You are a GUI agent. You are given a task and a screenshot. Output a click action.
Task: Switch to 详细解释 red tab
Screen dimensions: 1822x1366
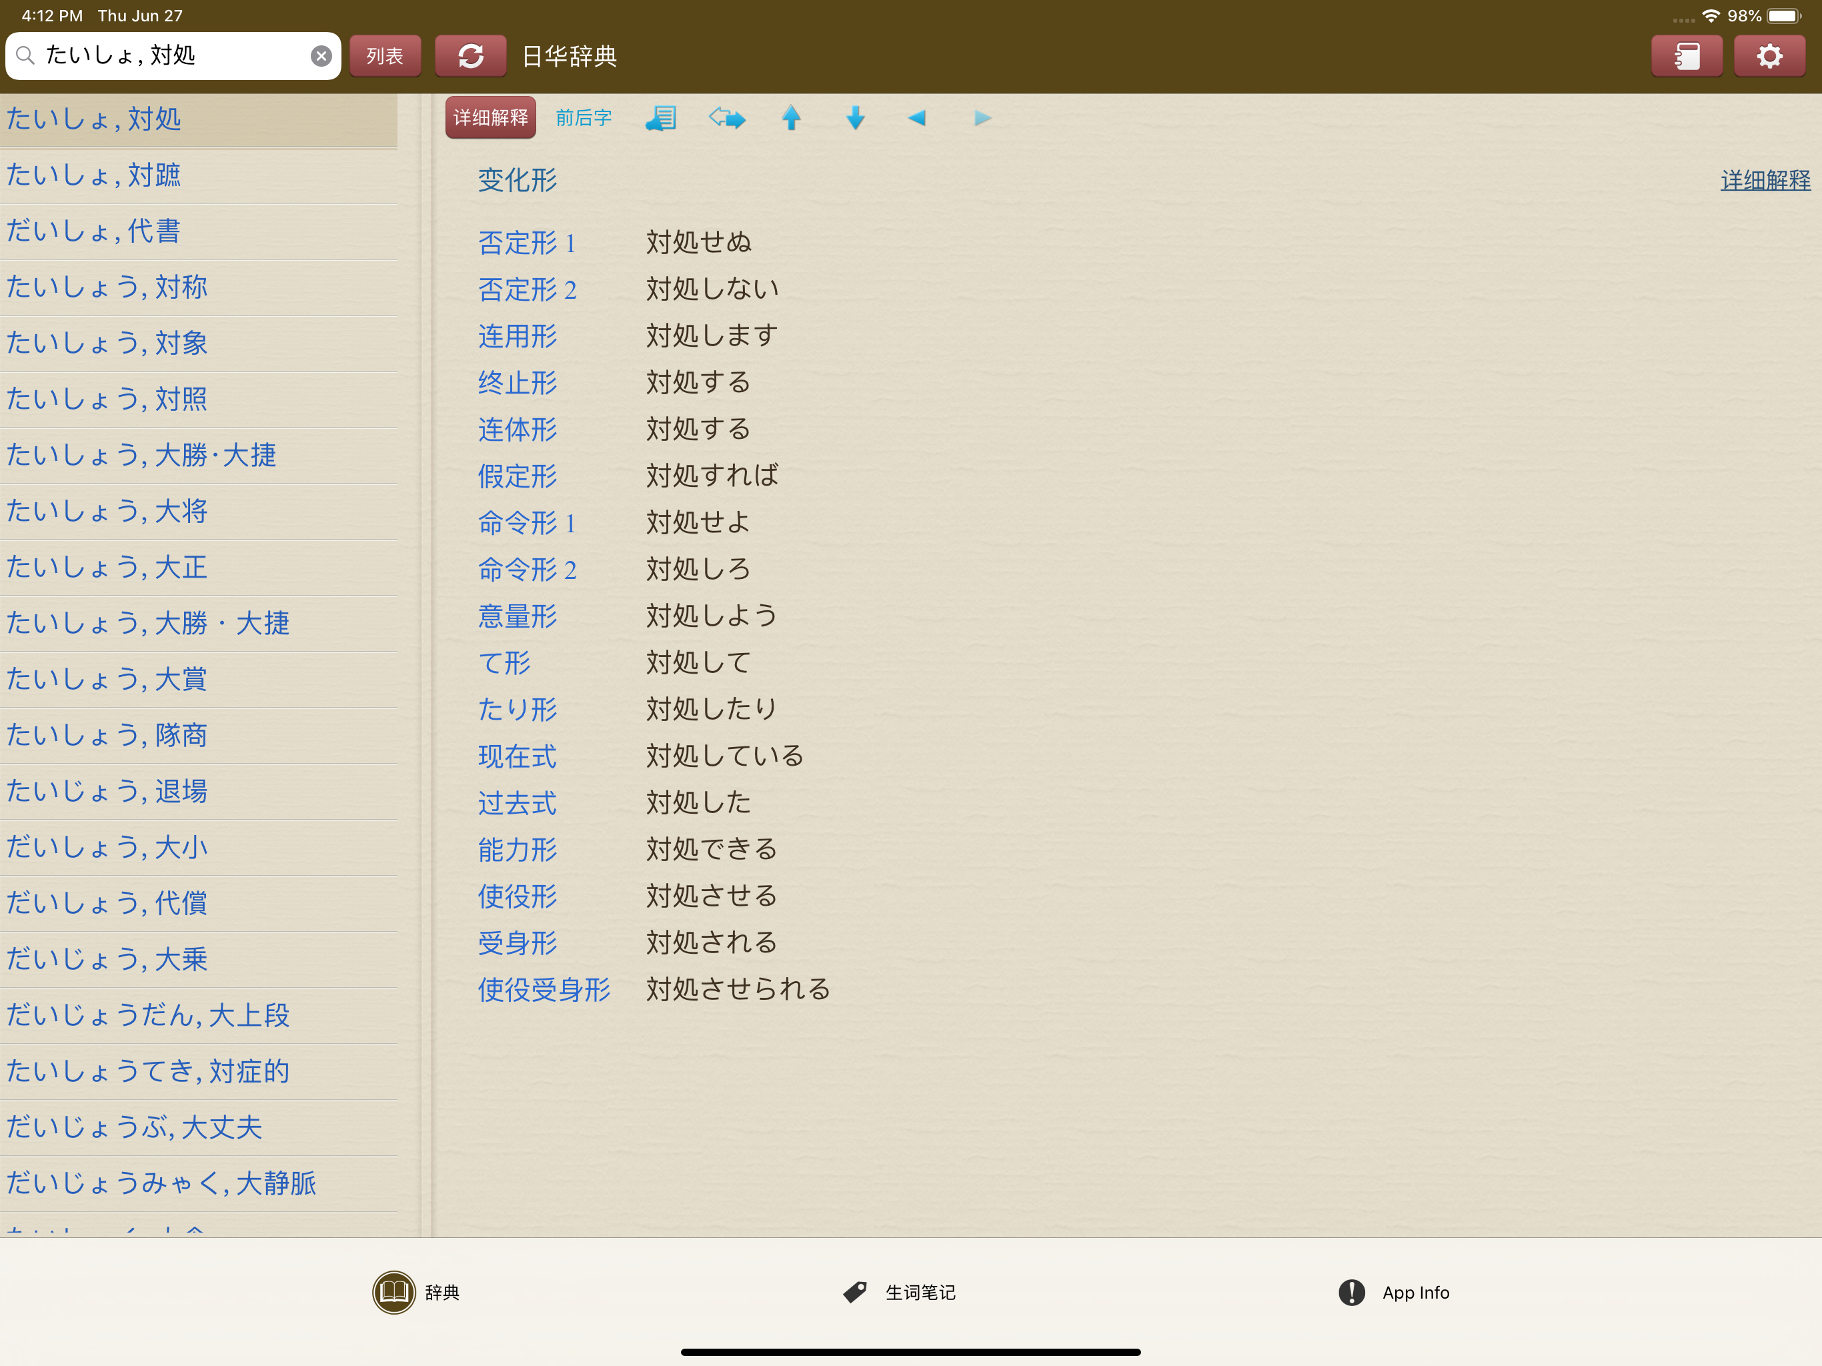[490, 118]
